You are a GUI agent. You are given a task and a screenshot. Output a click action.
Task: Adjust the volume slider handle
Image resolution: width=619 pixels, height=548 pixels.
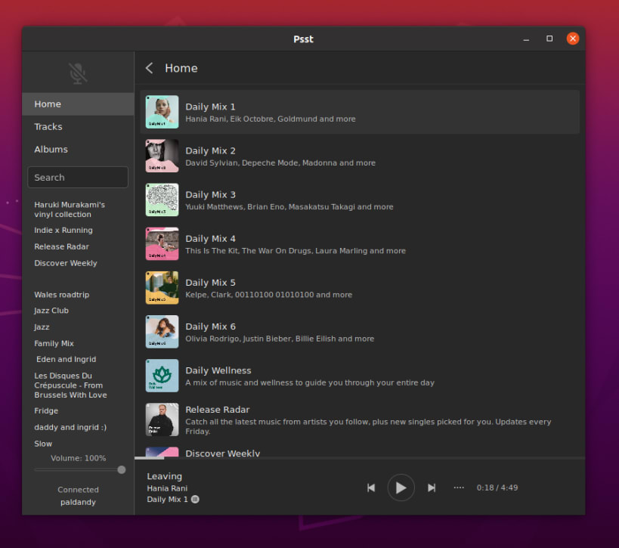pos(122,470)
